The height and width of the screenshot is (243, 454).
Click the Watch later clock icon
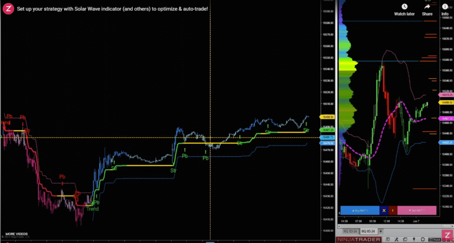point(404,7)
